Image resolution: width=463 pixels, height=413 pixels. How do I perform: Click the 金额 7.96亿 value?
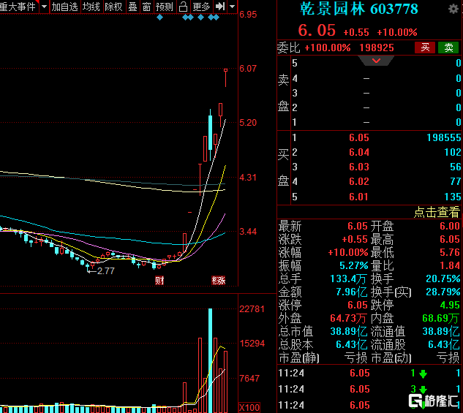click(352, 292)
